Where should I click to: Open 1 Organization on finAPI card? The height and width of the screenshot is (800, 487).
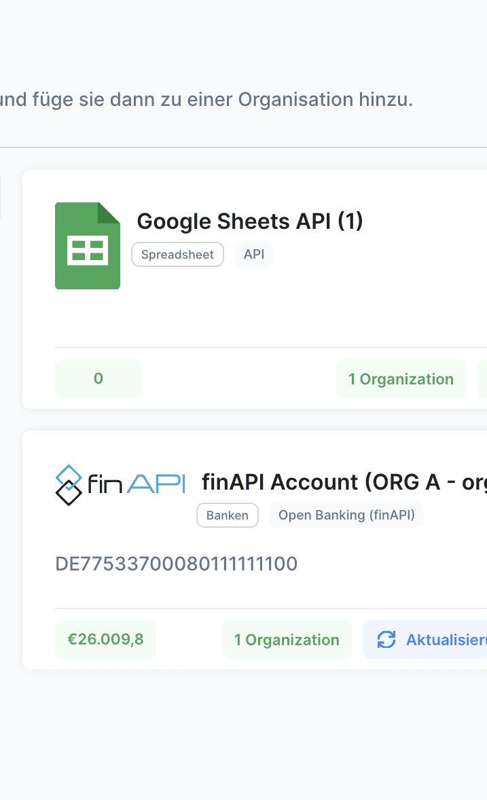point(287,640)
